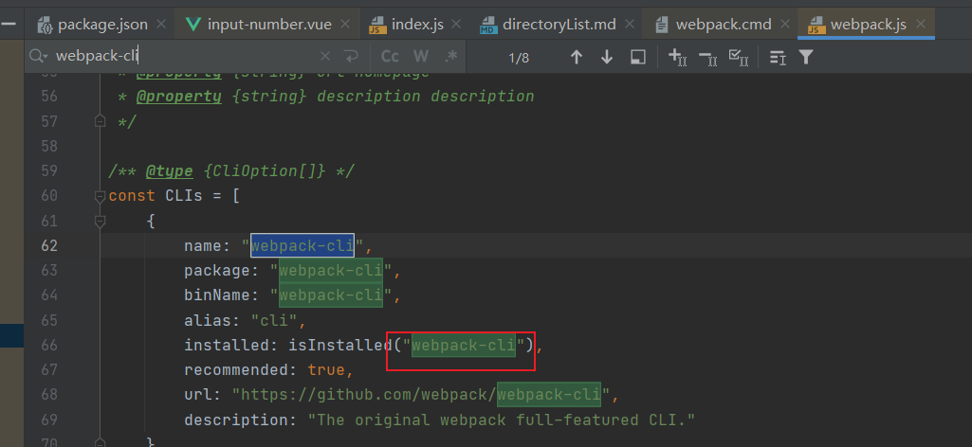This screenshot has height=447, width=972.
Task: Click the JS icon on index.js tab
Action: point(376,26)
